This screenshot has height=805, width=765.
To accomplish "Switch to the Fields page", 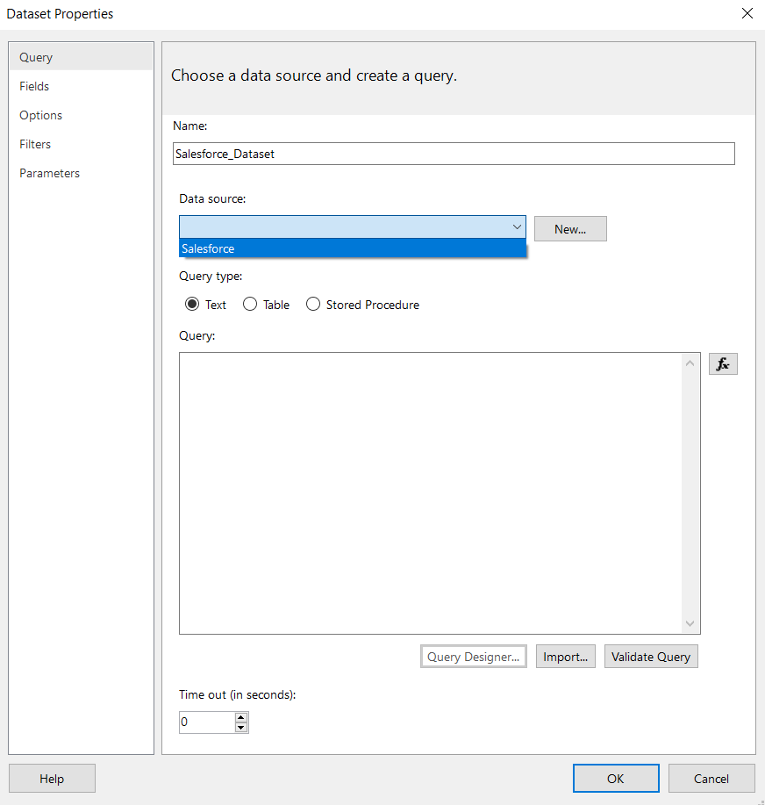I will click(x=35, y=86).
